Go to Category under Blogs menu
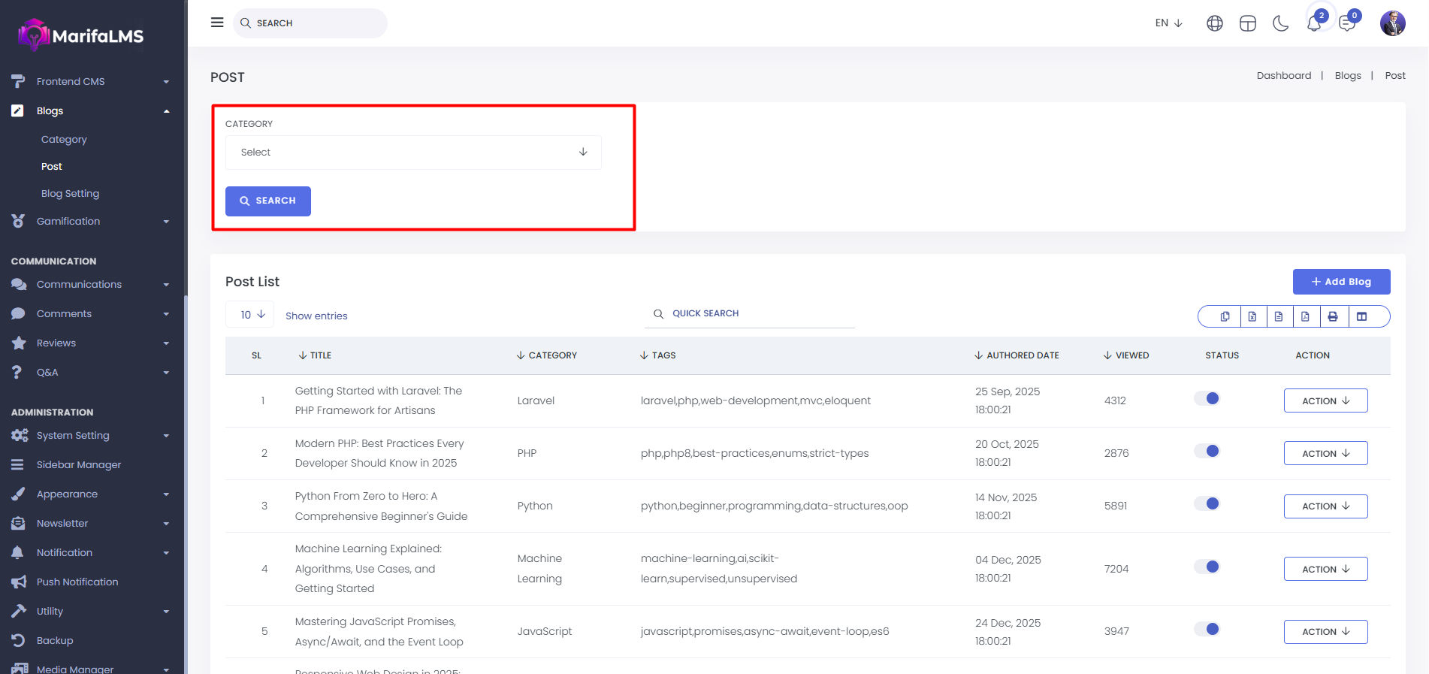 [64, 140]
